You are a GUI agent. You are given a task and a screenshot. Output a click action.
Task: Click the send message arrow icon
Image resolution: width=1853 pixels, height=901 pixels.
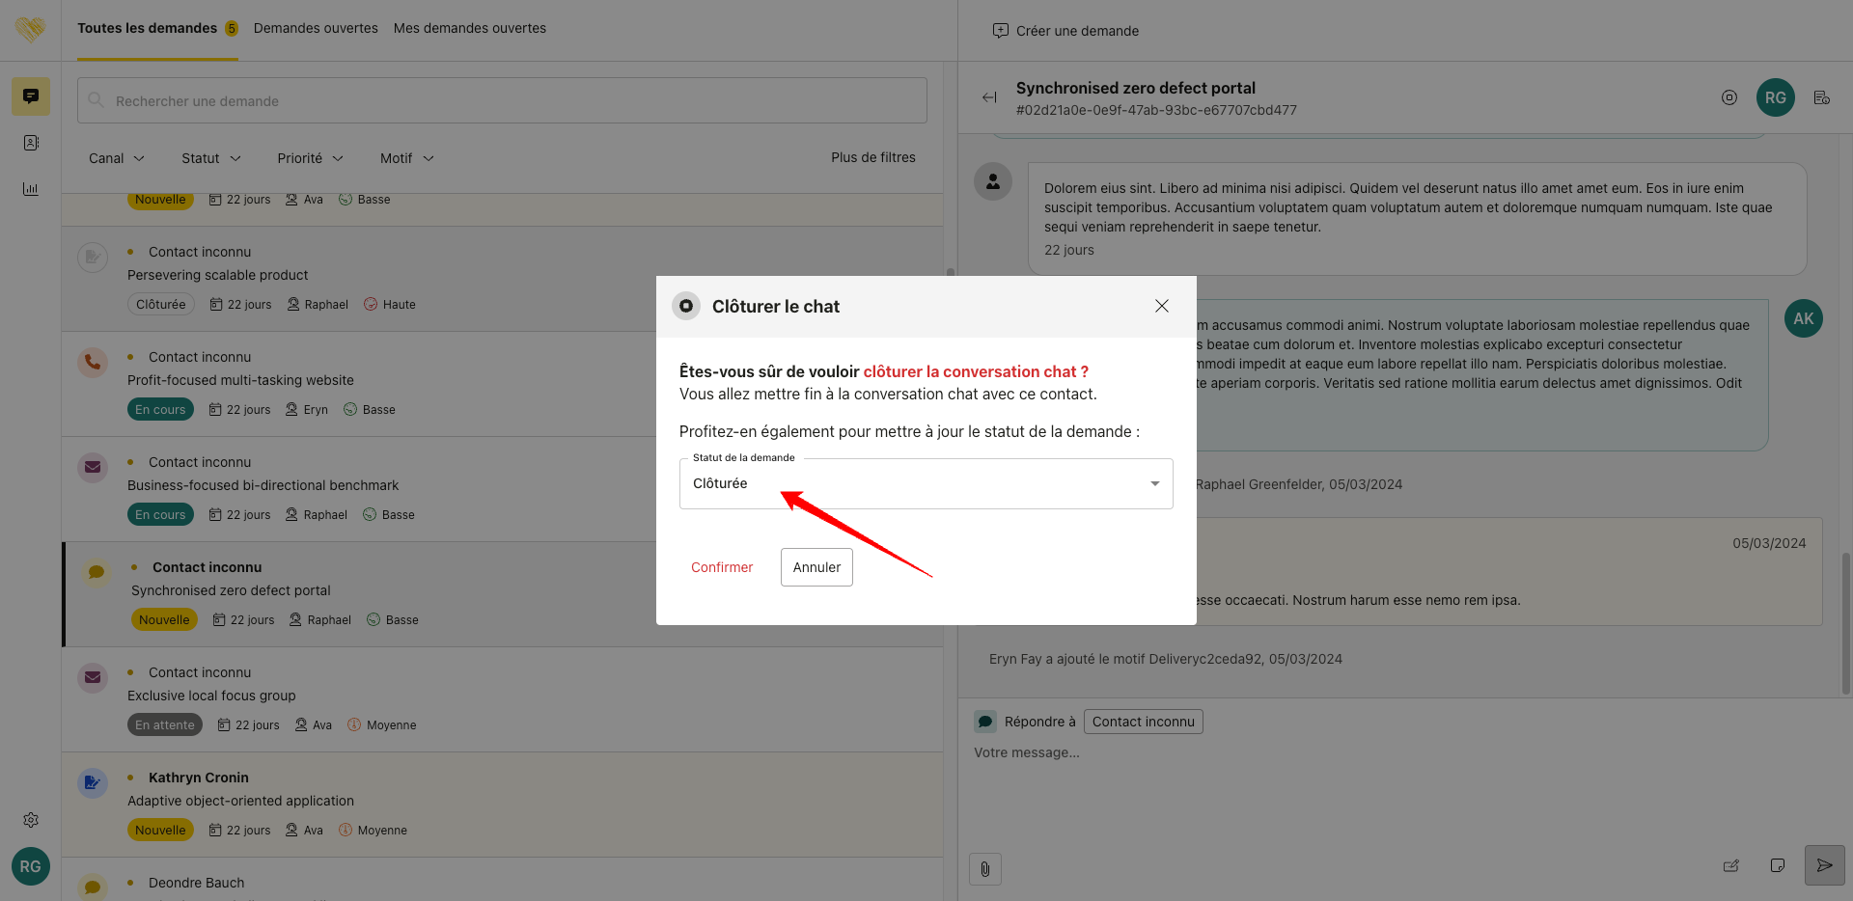(1824, 865)
